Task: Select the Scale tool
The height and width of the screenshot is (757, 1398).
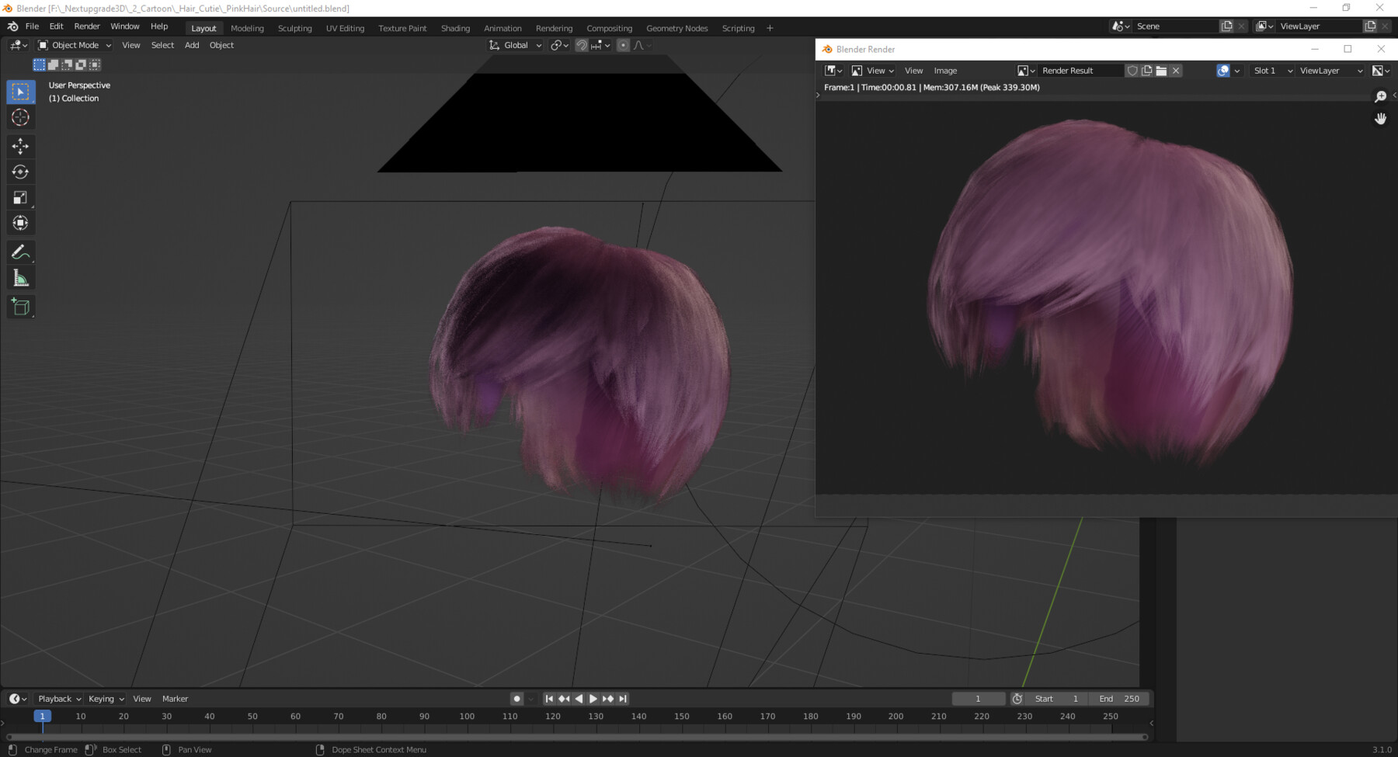Action: click(21, 197)
